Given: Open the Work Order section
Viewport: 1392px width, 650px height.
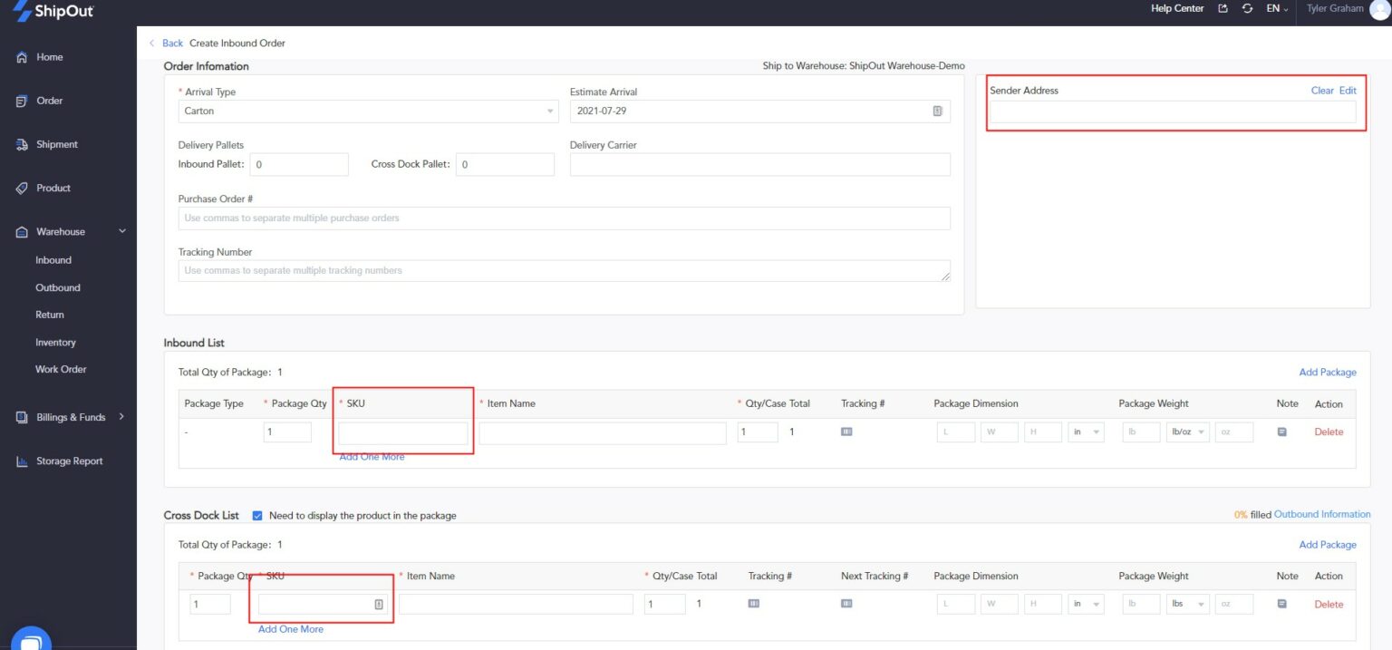Looking at the screenshot, I should [x=63, y=369].
